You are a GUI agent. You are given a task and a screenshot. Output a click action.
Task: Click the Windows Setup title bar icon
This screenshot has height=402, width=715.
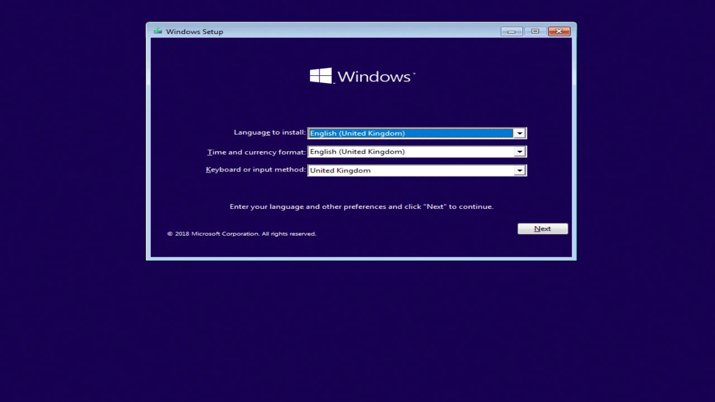[158, 31]
